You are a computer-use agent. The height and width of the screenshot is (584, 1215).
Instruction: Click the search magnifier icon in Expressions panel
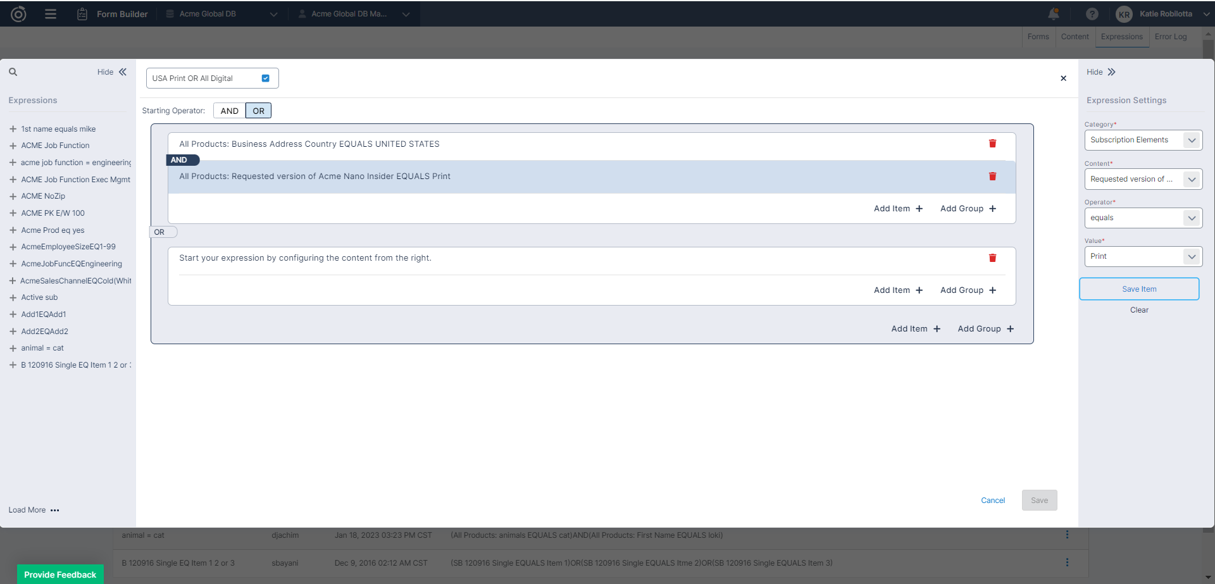click(x=13, y=72)
